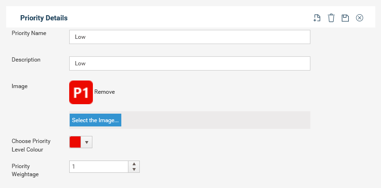Click the Priority Weightage label

[25, 170]
